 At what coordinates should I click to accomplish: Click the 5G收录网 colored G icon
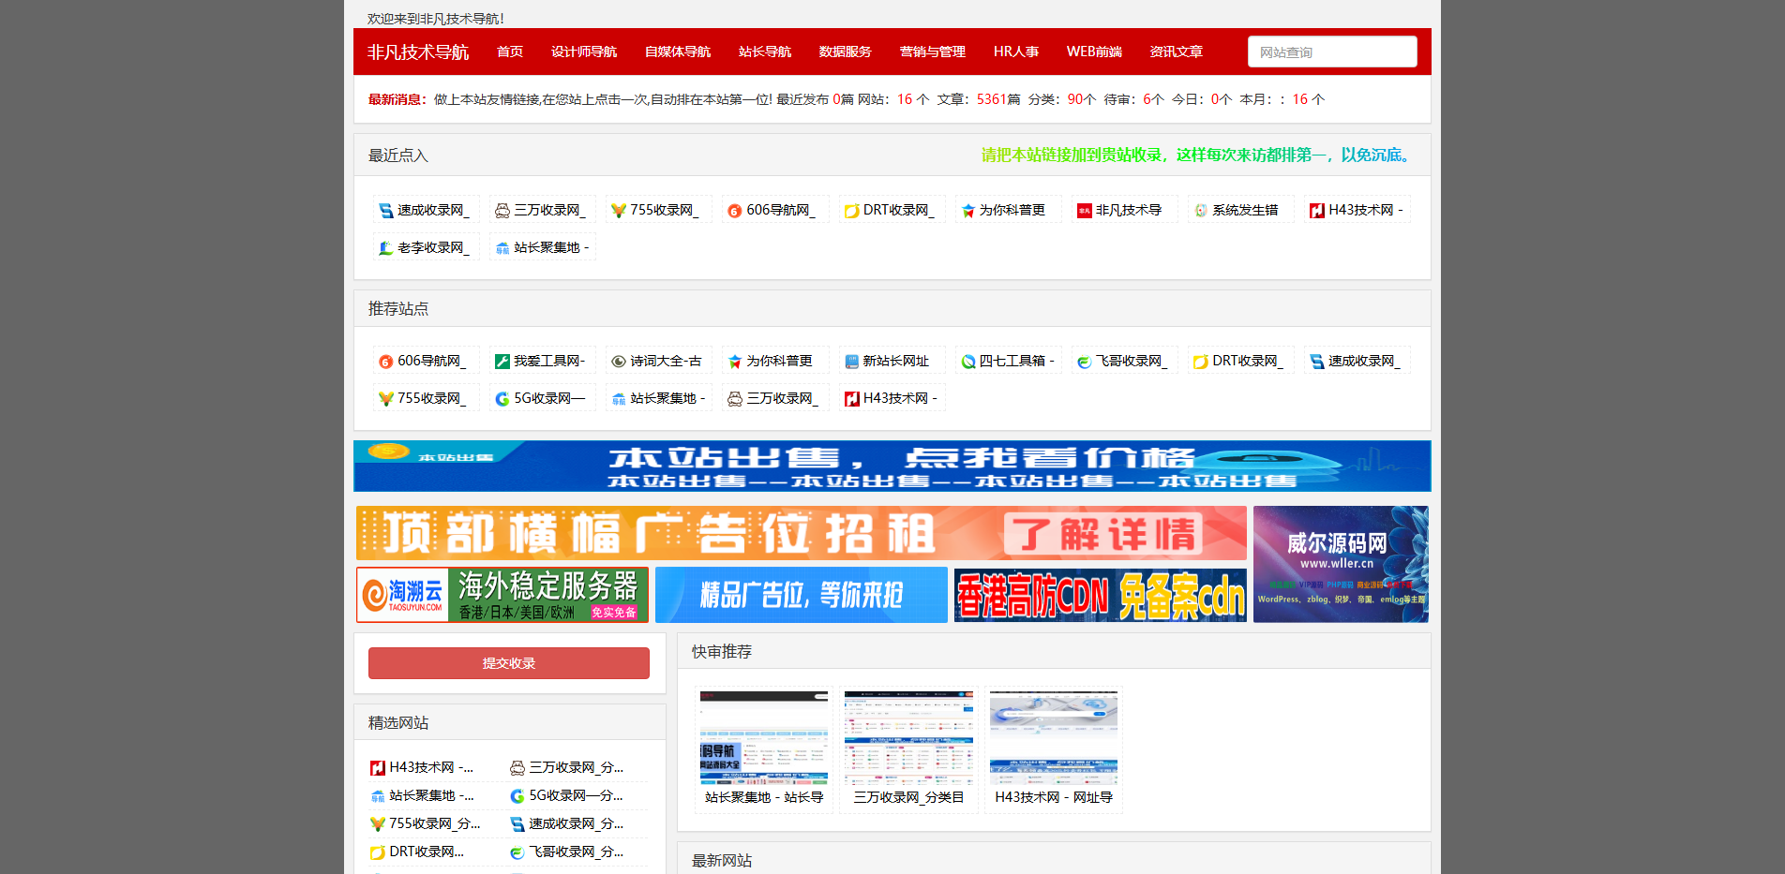coord(502,398)
